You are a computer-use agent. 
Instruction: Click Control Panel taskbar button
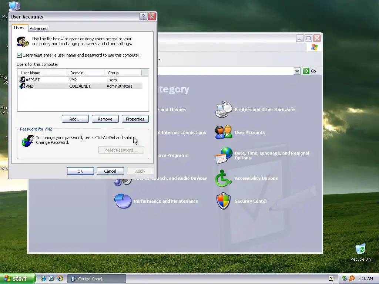point(97,279)
